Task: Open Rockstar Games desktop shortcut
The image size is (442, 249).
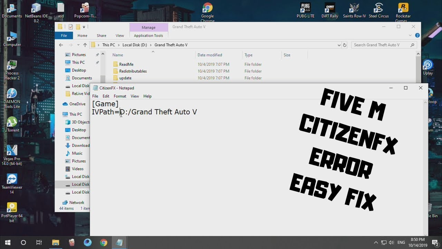Action: coord(403,12)
